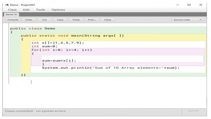Click the line 'public class Demo'
This screenshot has width=211, height=119.
(x=33, y=28)
